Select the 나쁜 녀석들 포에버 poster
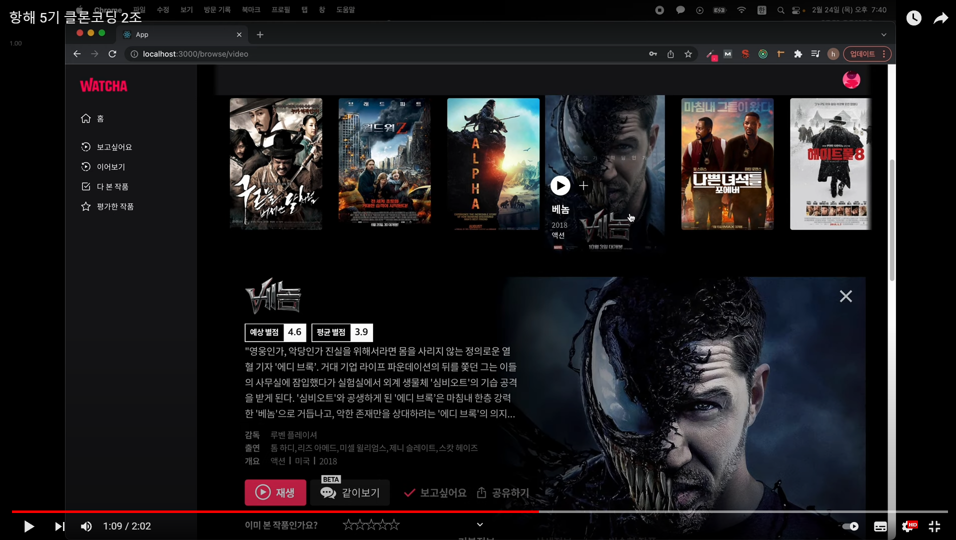 (x=727, y=164)
